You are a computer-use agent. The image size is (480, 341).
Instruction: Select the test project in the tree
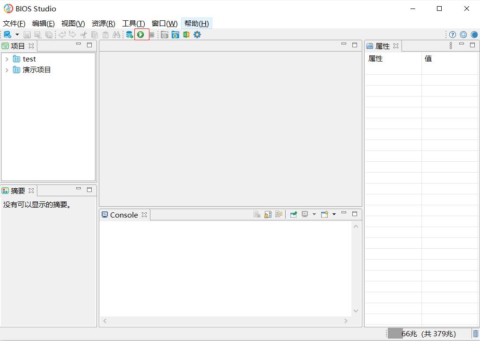click(29, 59)
